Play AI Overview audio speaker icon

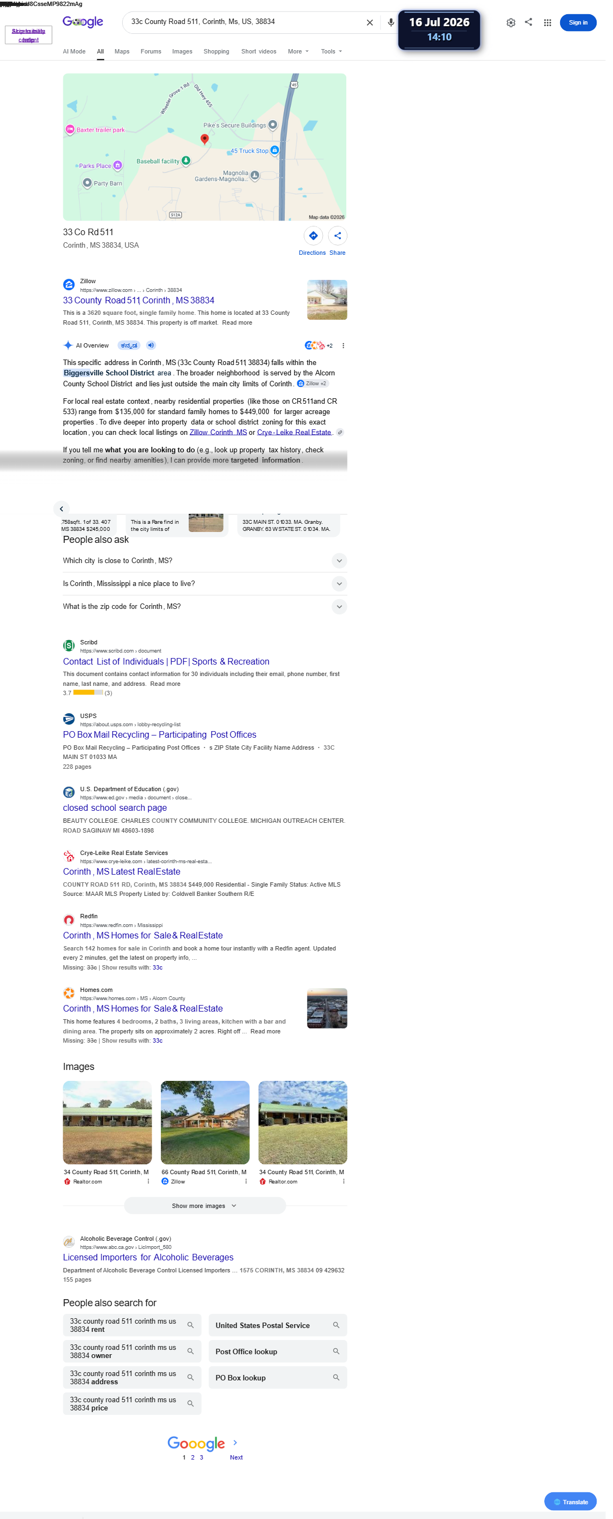(151, 345)
